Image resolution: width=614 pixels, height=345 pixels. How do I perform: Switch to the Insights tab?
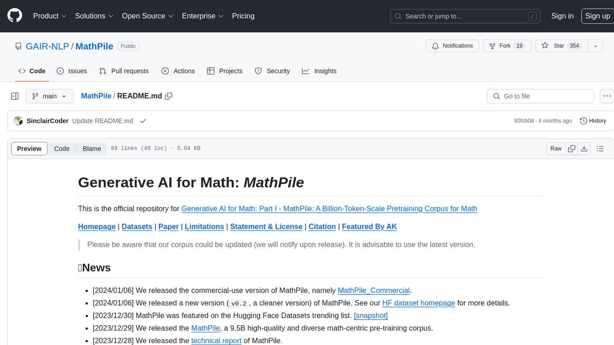click(x=319, y=71)
